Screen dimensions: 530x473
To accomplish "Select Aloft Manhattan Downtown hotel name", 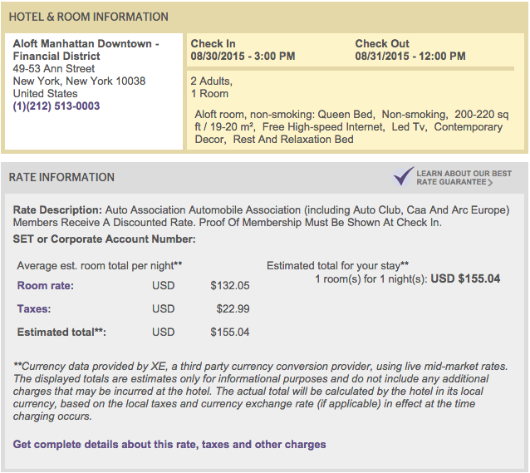I will [x=86, y=50].
